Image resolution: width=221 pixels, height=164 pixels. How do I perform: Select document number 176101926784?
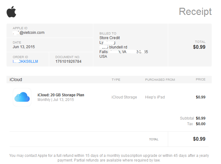[68, 61]
